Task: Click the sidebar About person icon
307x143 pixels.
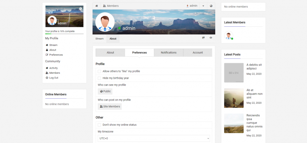Action: pyautogui.click(x=47, y=50)
